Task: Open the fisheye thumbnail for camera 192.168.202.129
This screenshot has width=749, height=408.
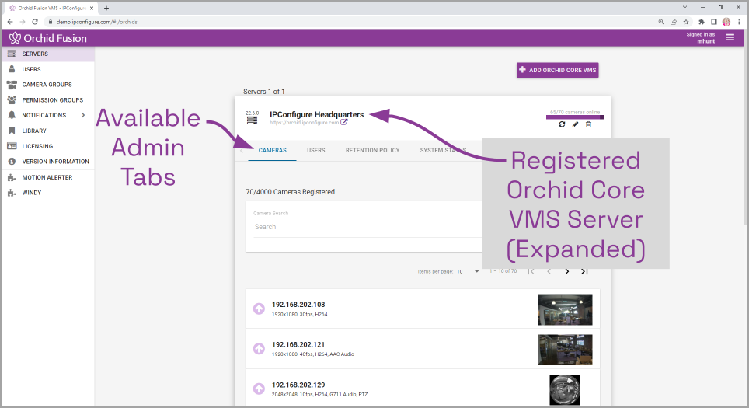Action: (x=565, y=390)
